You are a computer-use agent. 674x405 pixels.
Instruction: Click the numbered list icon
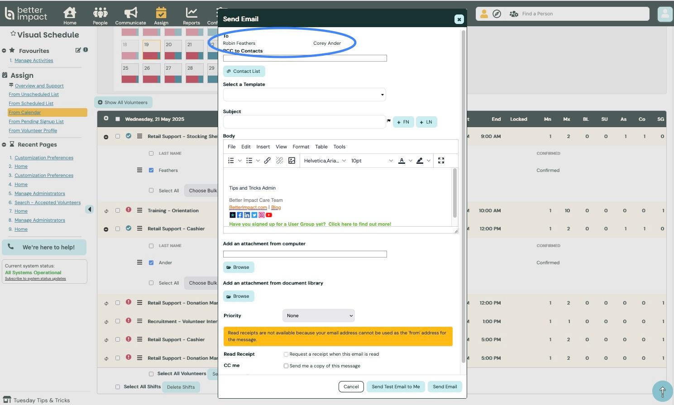point(231,161)
